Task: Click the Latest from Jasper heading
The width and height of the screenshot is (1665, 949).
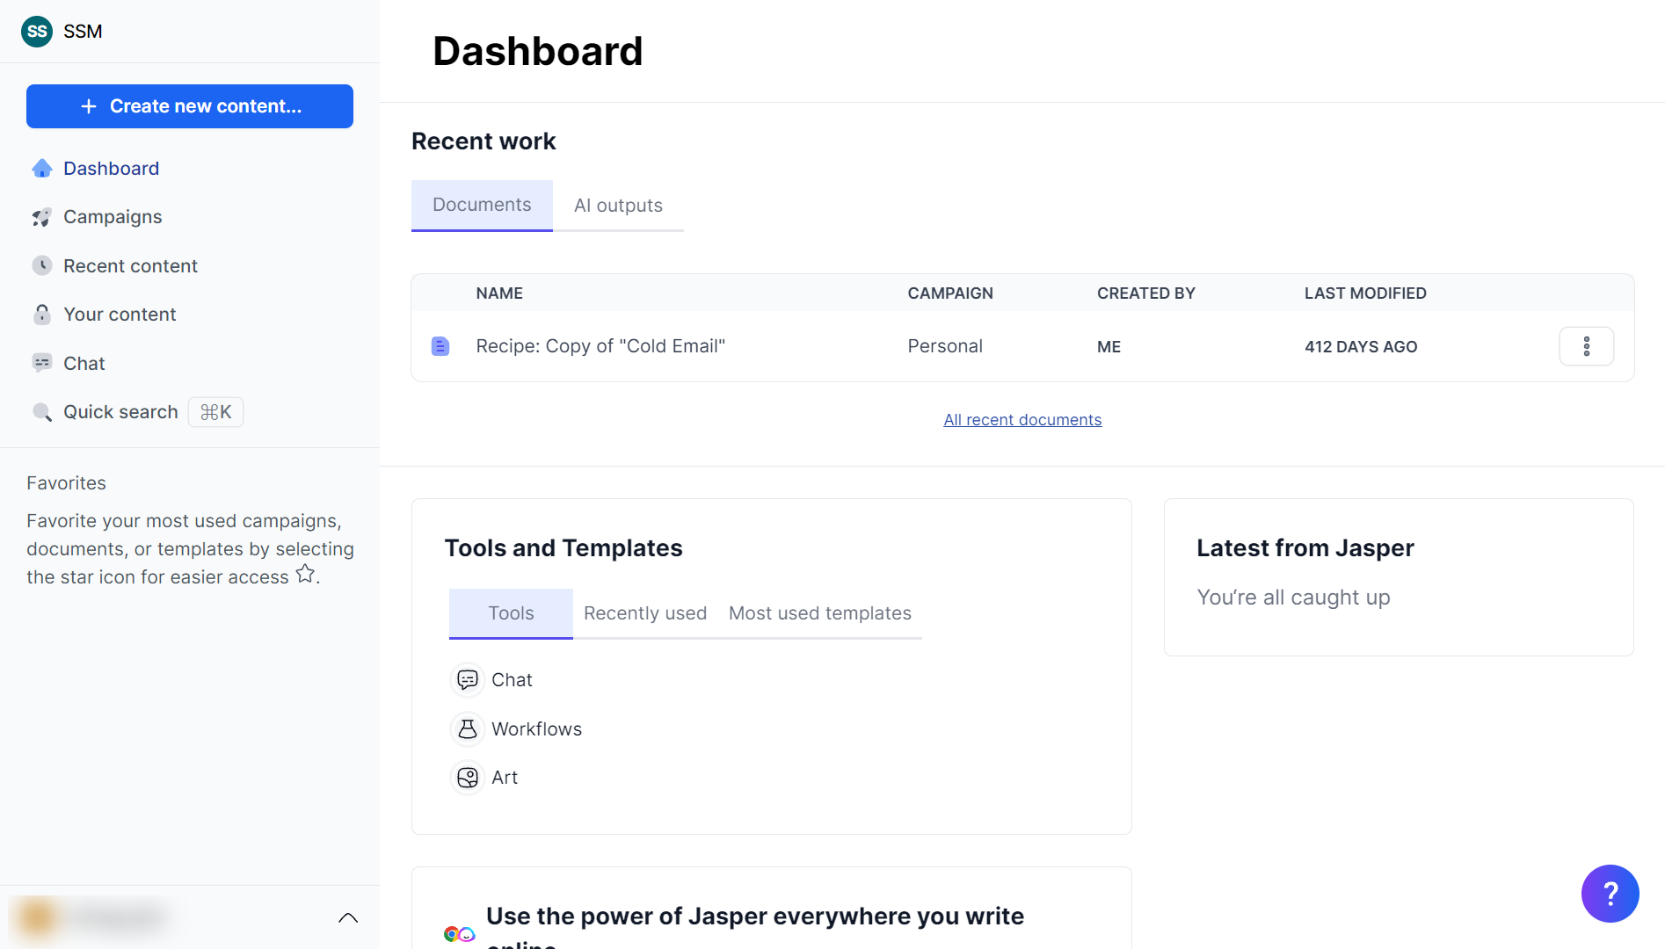Action: pyautogui.click(x=1305, y=548)
